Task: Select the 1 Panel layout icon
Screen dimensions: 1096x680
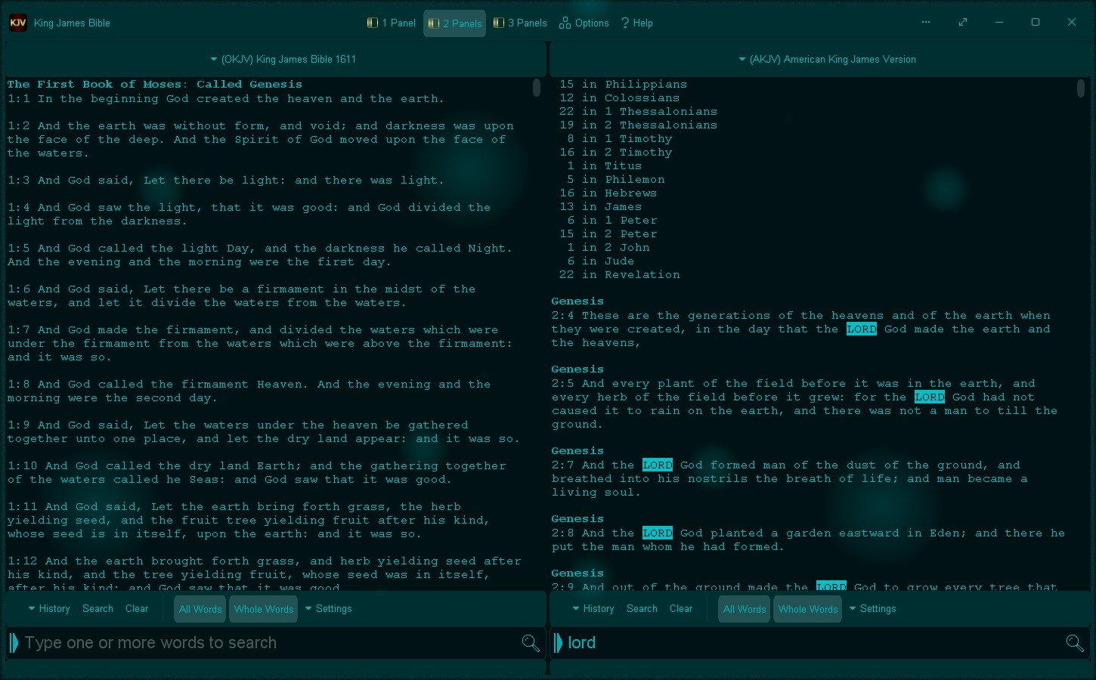Action: point(372,22)
